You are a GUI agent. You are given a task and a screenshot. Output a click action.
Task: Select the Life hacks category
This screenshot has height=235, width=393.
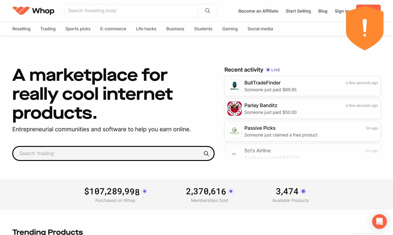tap(146, 29)
